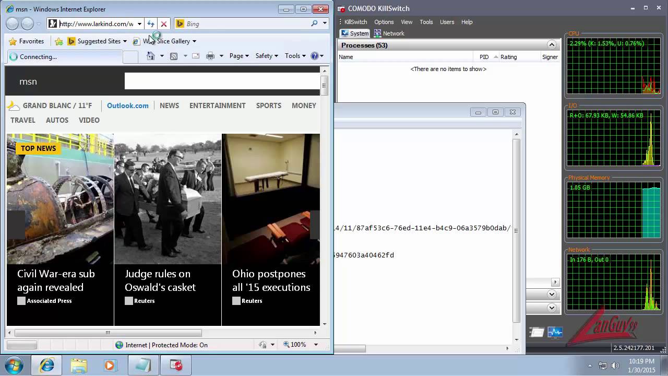Screen dimensions: 668x376
Task: Click inside the MSN search box
Action: point(222,81)
